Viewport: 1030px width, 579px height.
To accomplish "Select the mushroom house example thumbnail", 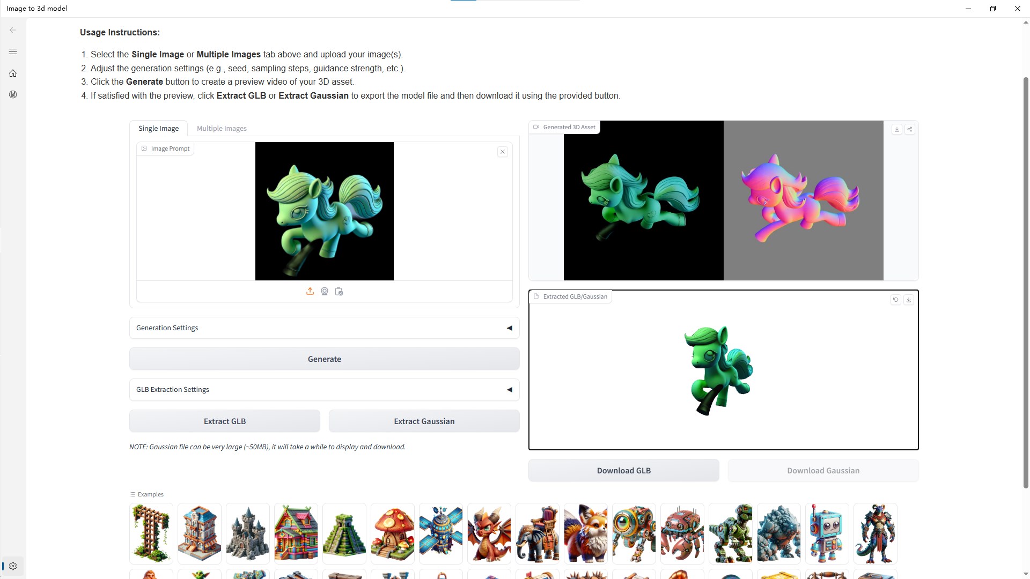I will pos(392,533).
